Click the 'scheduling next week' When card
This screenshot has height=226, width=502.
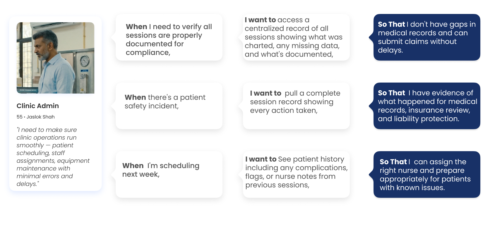169,174
